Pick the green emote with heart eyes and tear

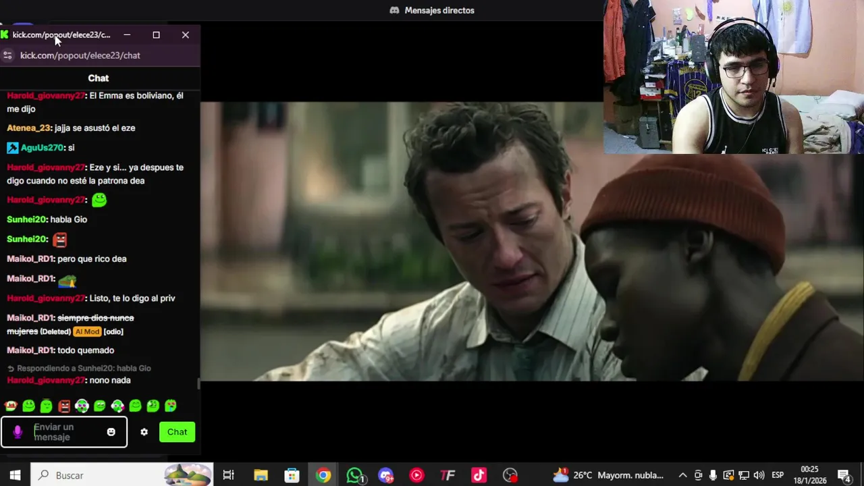coord(171,406)
